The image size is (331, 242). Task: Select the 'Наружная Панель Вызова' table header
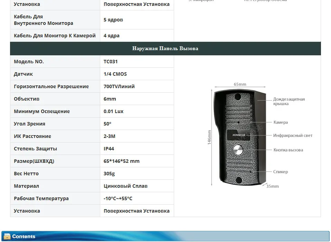click(x=165, y=48)
